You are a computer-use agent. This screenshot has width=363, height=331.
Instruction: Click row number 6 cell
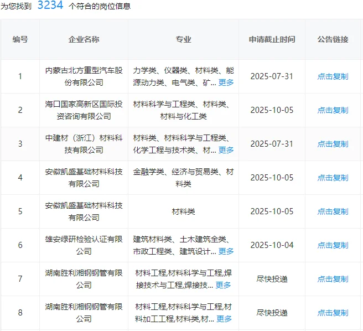pos(20,245)
